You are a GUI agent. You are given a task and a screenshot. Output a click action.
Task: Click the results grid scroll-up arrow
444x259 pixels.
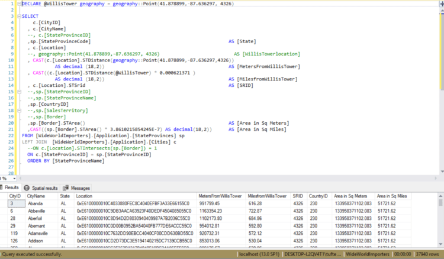click(440, 196)
